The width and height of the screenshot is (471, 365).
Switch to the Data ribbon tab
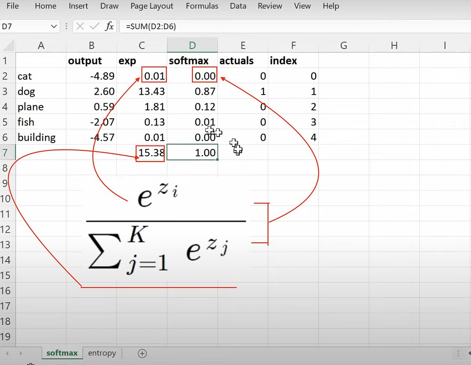coord(238,6)
